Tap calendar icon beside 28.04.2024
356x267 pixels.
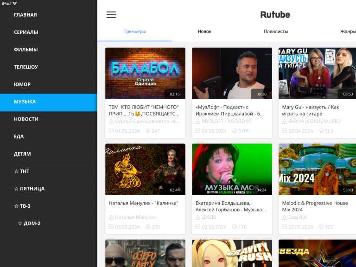[284, 131]
